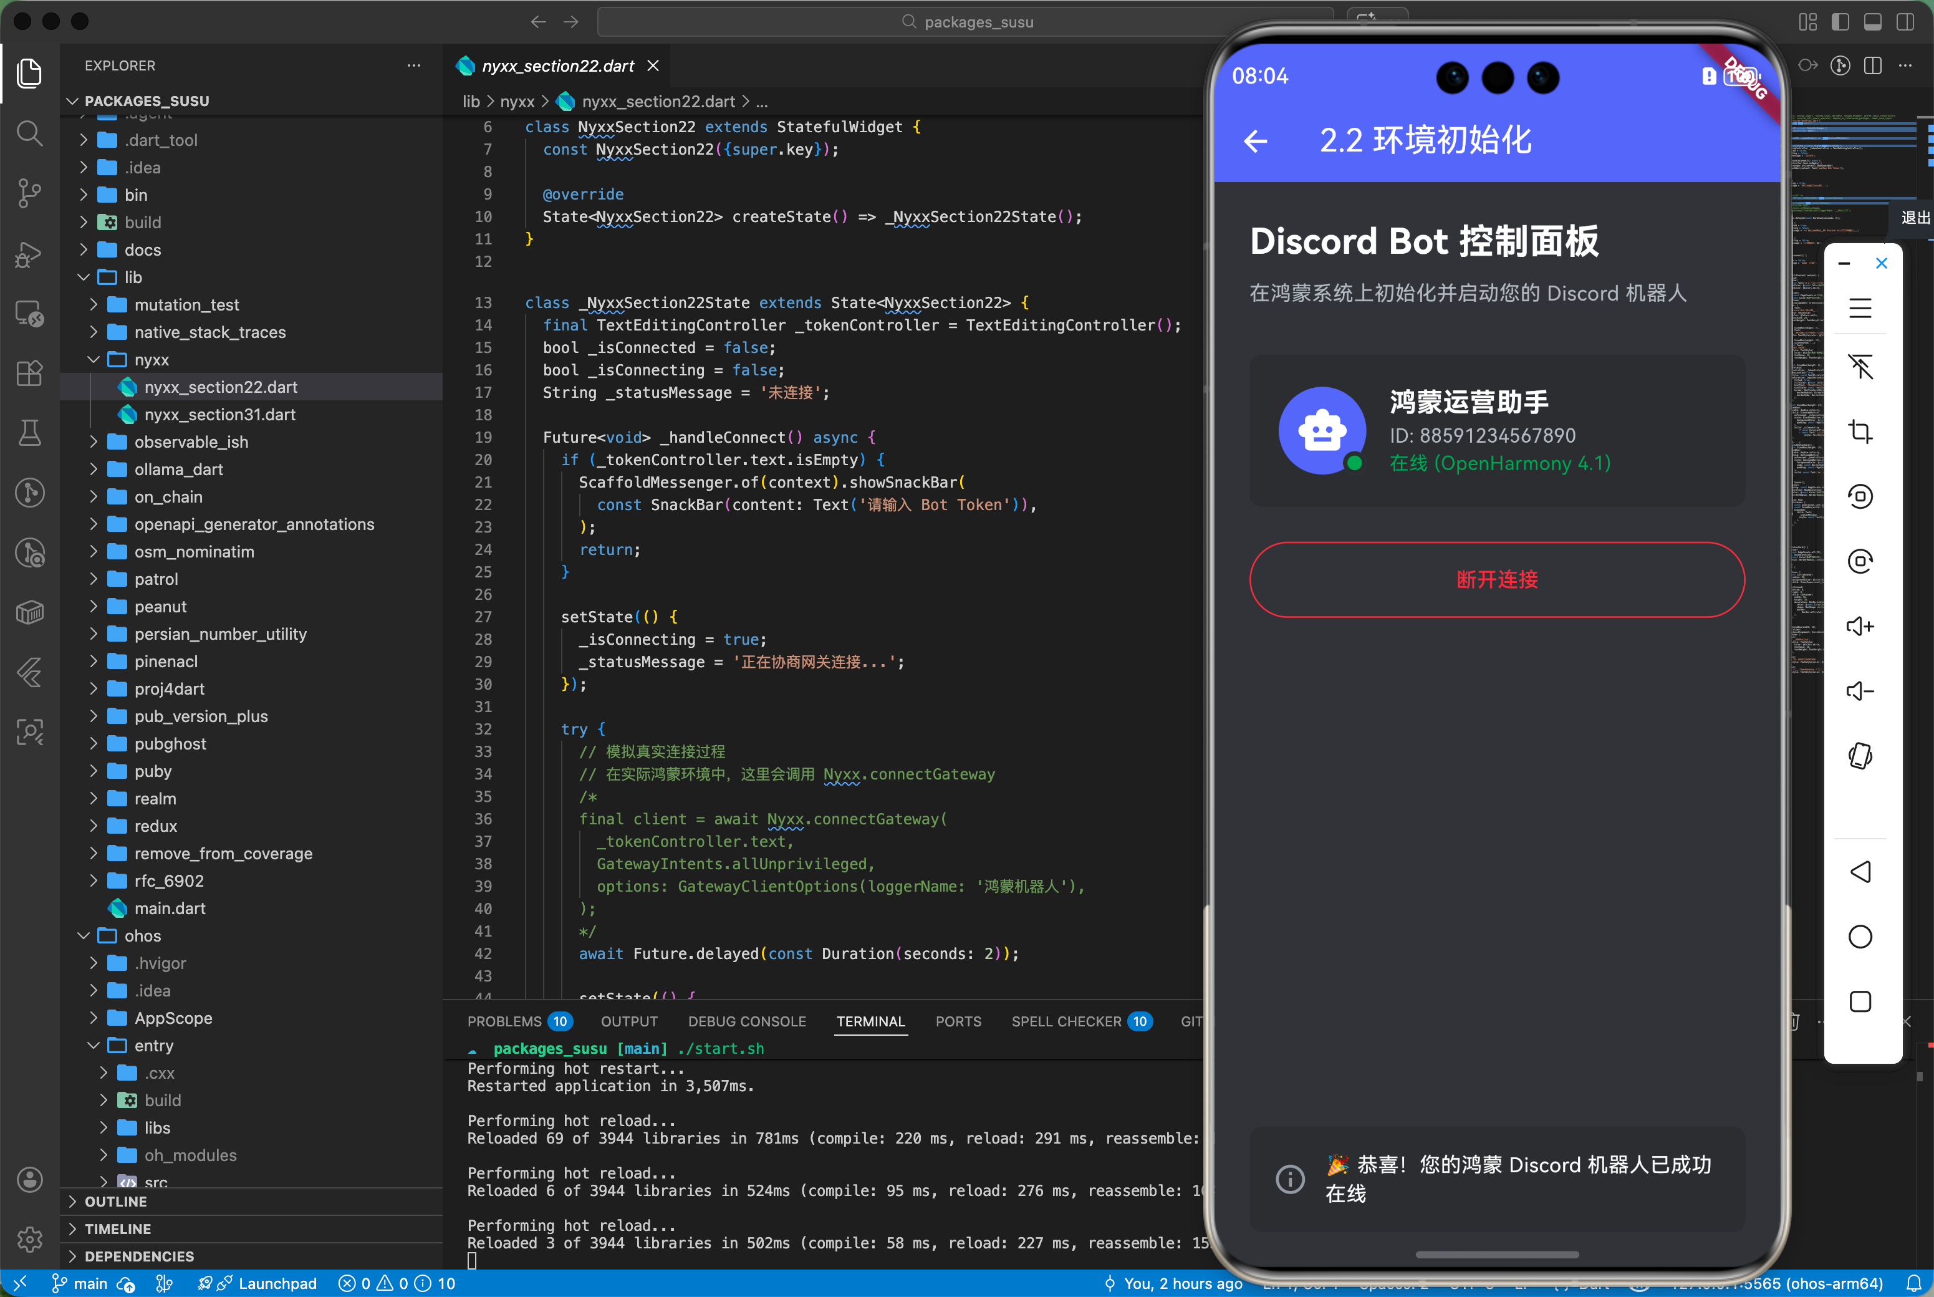Collapse the nyxx folder
The height and width of the screenshot is (1297, 1934).
click(x=251, y=360)
